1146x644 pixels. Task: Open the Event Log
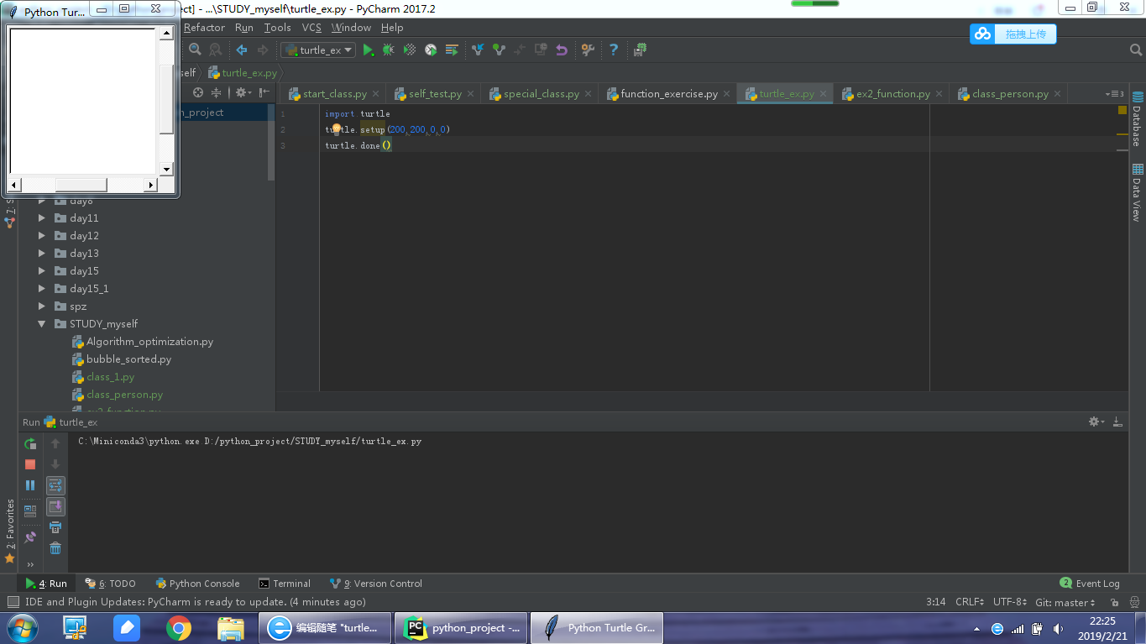tap(1090, 584)
